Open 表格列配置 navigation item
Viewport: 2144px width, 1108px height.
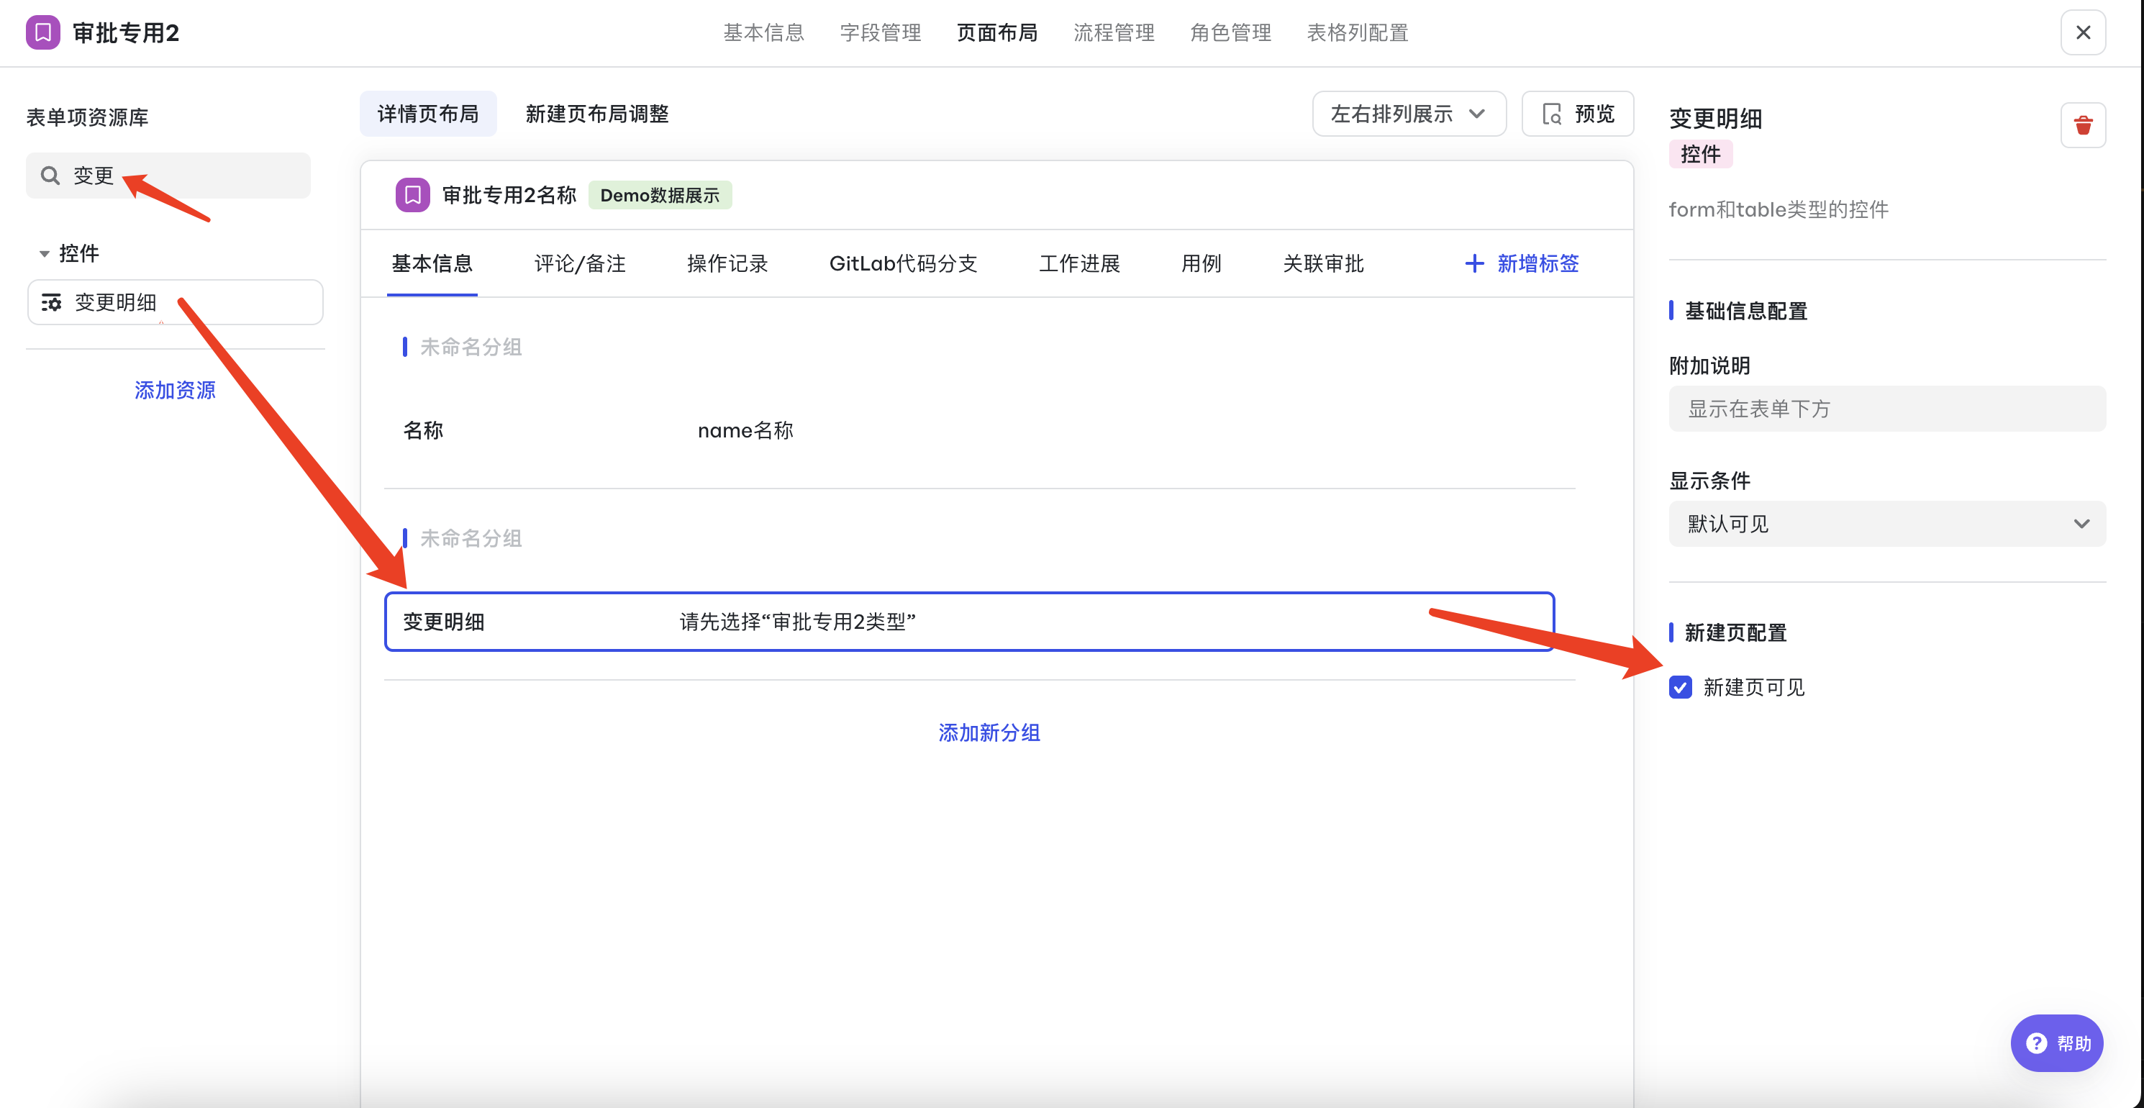click(1358, 32)
